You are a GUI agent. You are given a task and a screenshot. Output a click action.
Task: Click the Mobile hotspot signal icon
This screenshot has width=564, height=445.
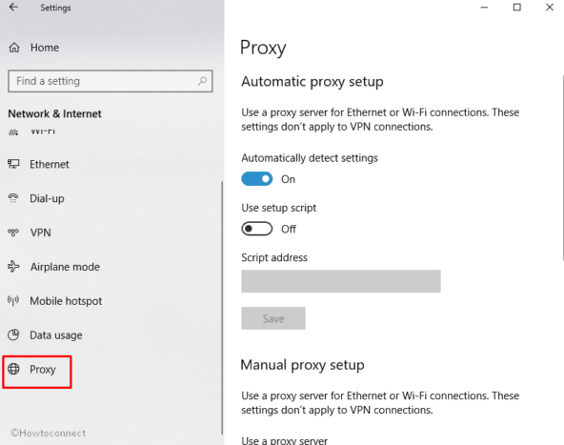click(x=13, y=300)
